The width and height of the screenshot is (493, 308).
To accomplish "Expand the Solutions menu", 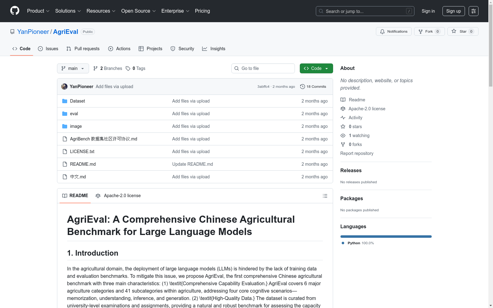I will click(x=68, y=11).
